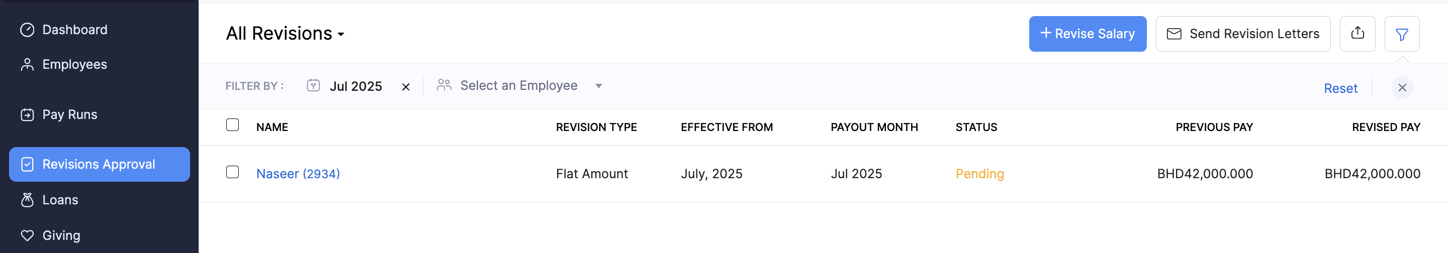Image resolution: width=1448 pixels, height=253 pixels.
Task: Click Reset to clear filters
Action: click(x=1340, y=89)
